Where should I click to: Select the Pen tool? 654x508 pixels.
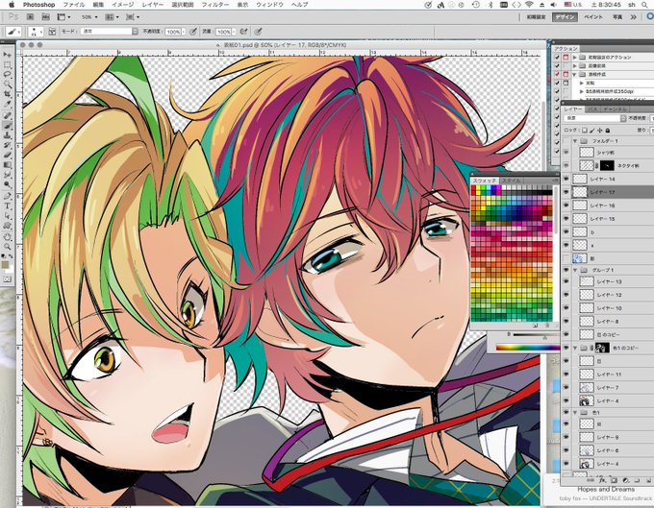point(7,196)
